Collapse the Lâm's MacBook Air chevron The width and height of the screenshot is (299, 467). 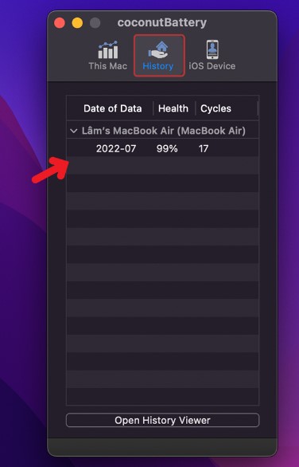[73, 131]
